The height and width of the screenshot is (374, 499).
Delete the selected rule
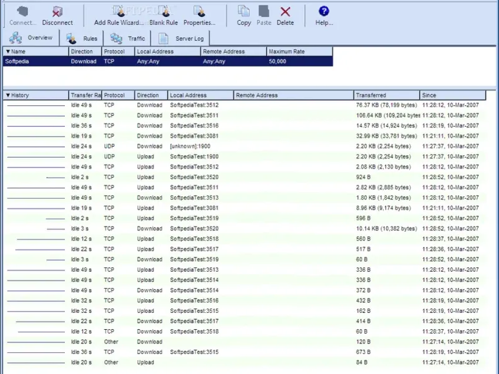[285, 15]
